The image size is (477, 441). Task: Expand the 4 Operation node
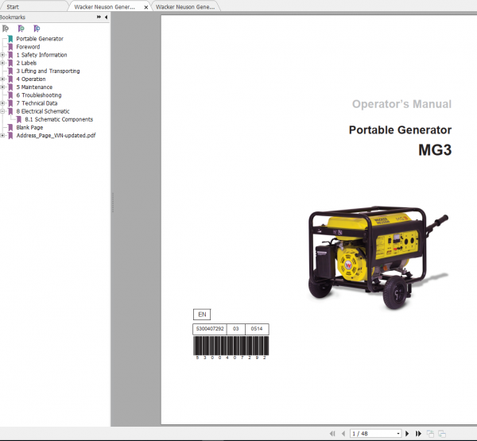[2, 79]
